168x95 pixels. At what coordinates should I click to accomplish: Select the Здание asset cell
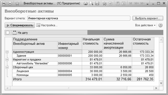pos(35,56)
